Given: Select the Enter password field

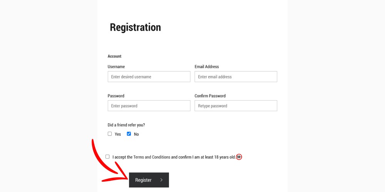Looking at the screenshot, I should (x=149, y=106).
